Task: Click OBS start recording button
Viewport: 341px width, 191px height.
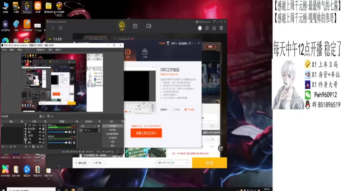Action: pyautogui.click(x=113, y=130)
